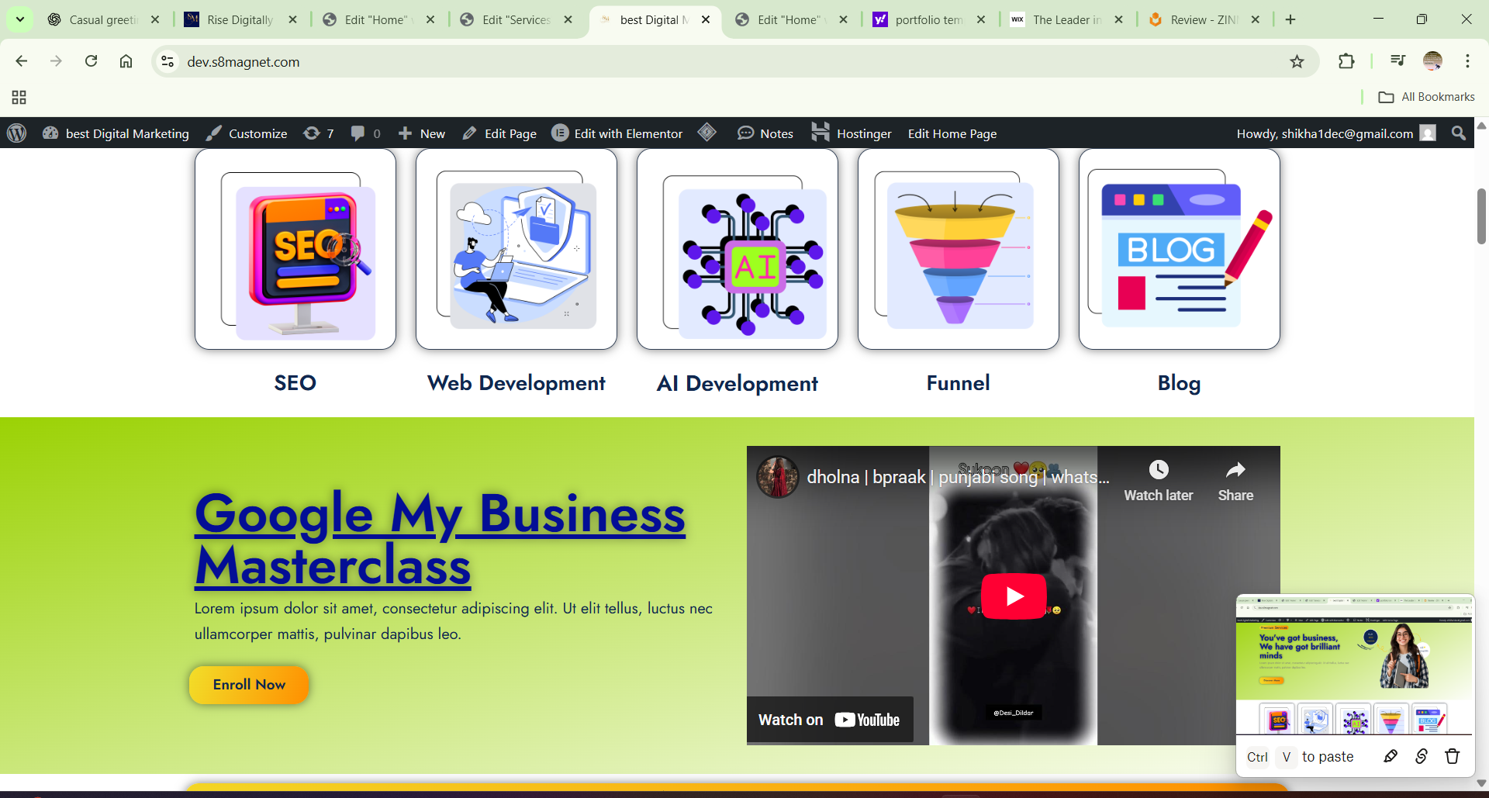Screen dimensions: 1489x798
Task: Click the browser reload icon
Action: pos(91,61)
